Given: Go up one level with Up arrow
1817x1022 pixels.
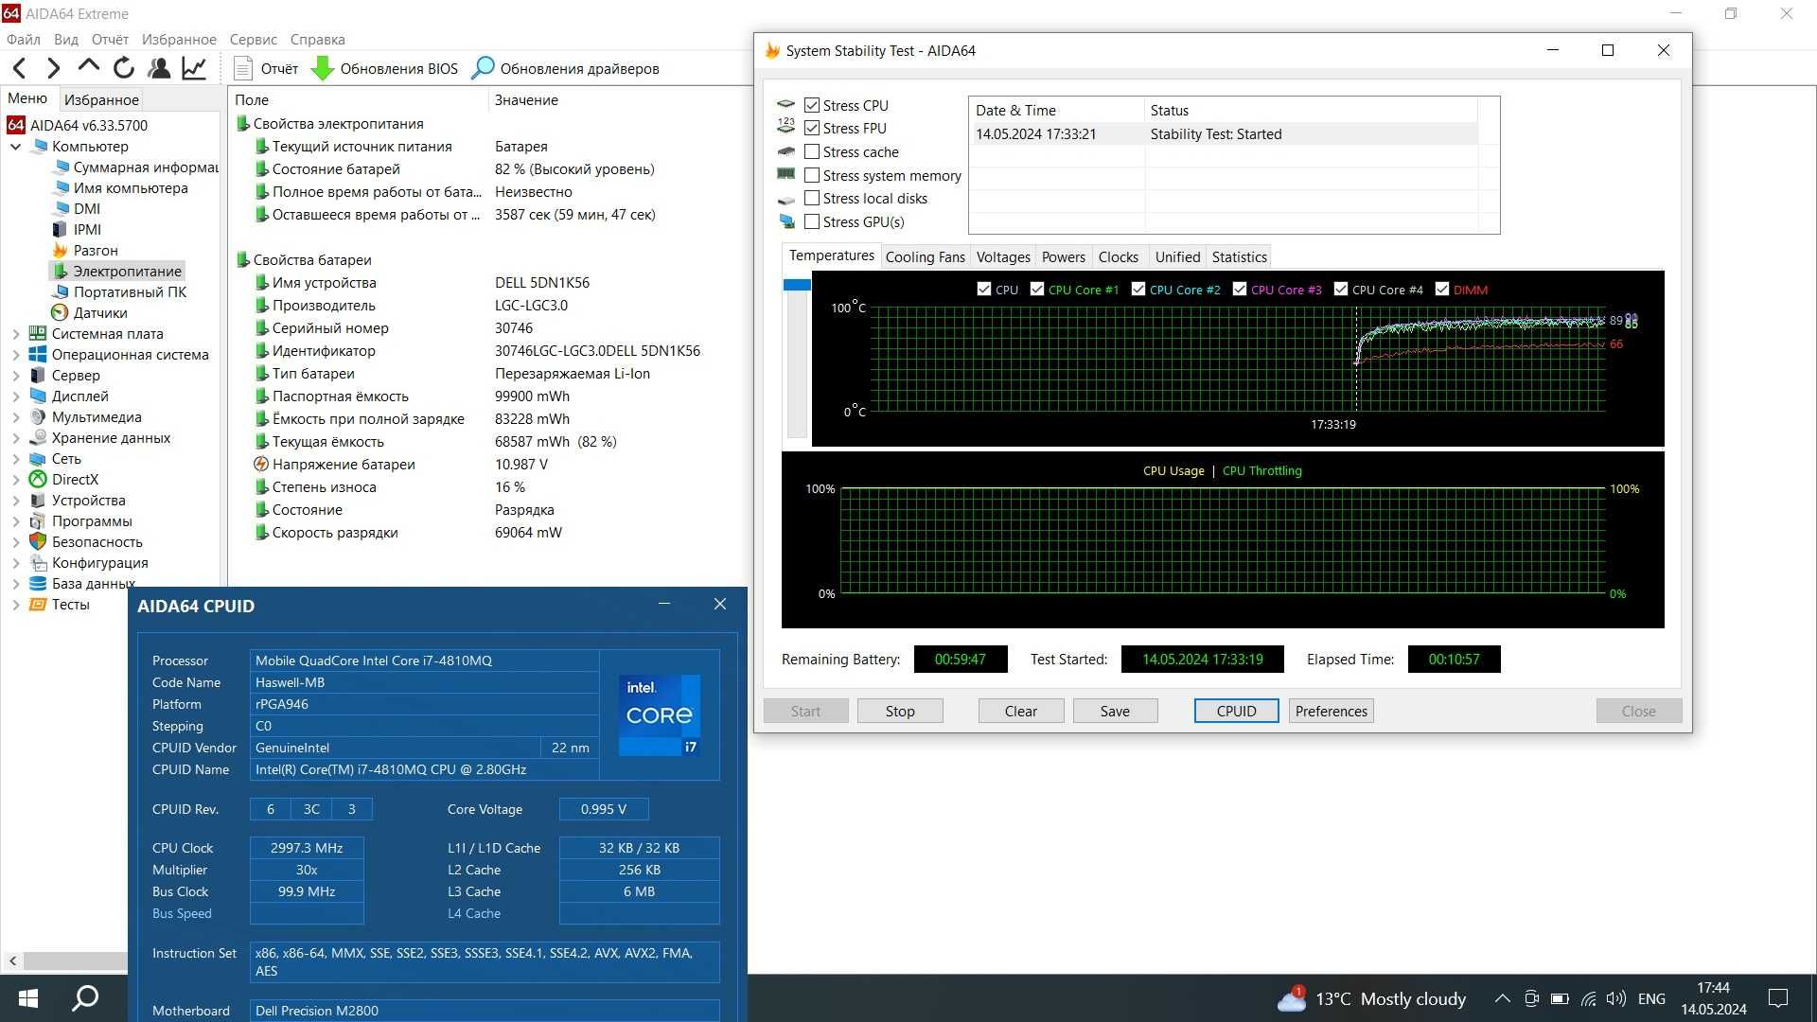Looking at the screenshot, I should (x=89, y=66).
